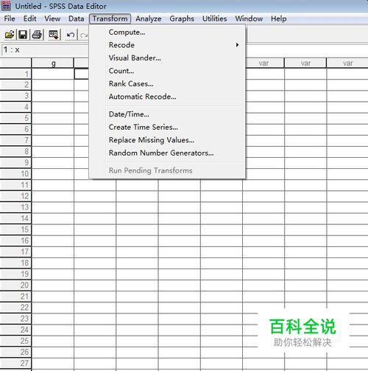
Task: Select row header 1
Action: (15, 74)
